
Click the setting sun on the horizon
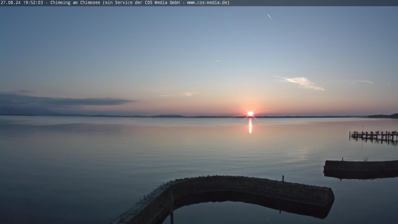(250, 114)
